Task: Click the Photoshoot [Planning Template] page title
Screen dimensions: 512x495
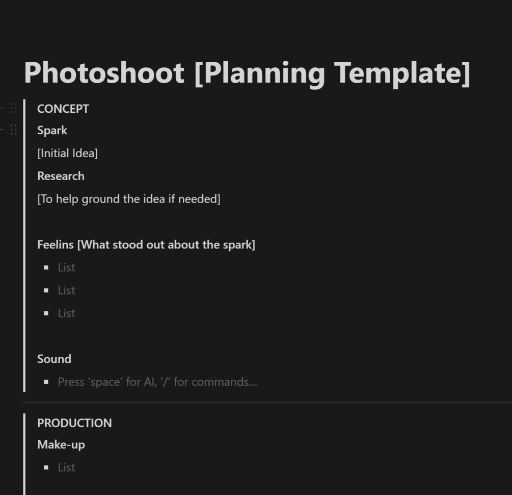Action: [247, 72]
